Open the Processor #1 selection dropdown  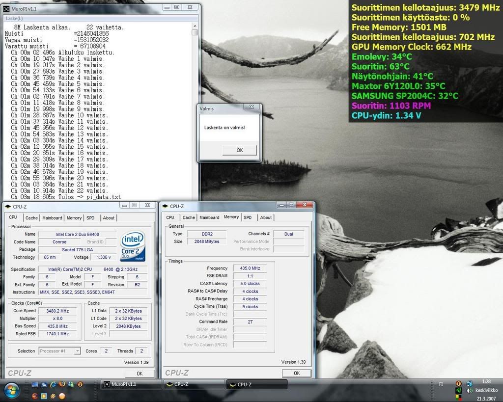tap(59, 351)
